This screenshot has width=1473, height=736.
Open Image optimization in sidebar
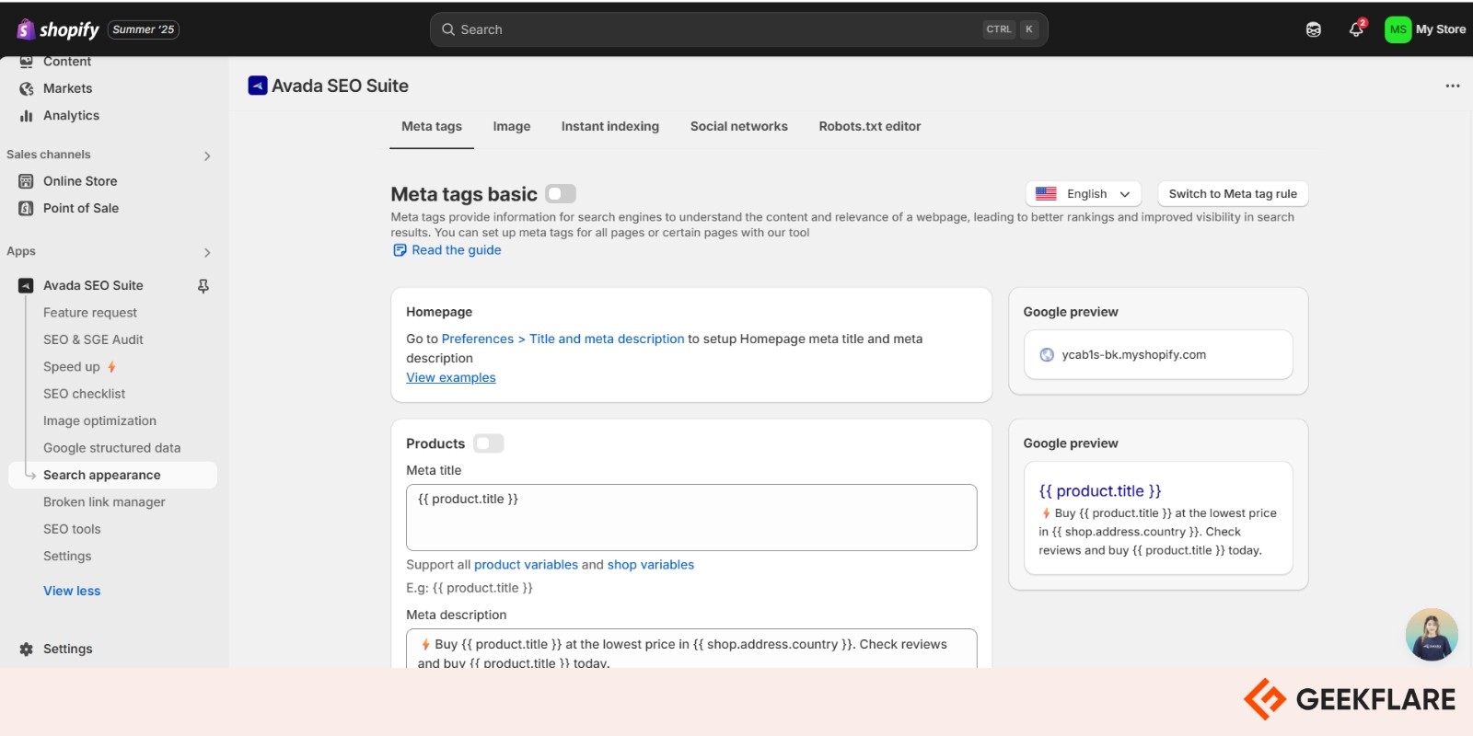(99, 420)
